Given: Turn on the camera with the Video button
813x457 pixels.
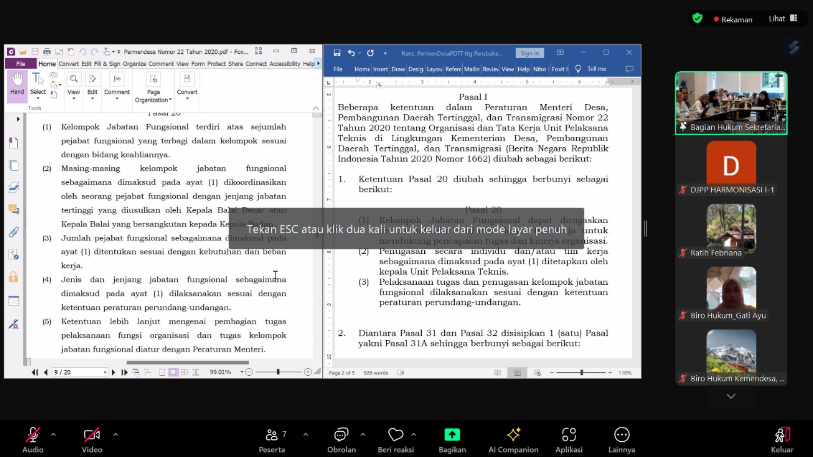Looking at the screenshot, I should 92,440.
